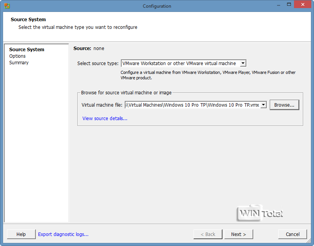The image size is (314, 246).
Task: Click into the Virtual machine file path field
Action: [x=193, y=105]
